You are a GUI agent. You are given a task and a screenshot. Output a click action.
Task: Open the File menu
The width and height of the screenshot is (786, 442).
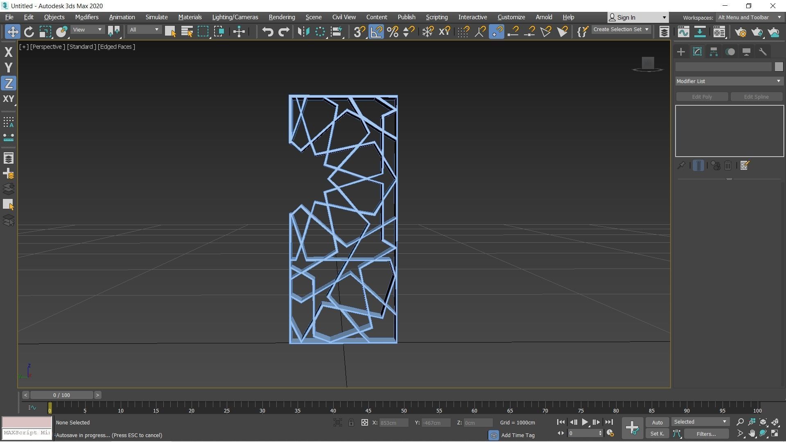[x=9, y=17]
